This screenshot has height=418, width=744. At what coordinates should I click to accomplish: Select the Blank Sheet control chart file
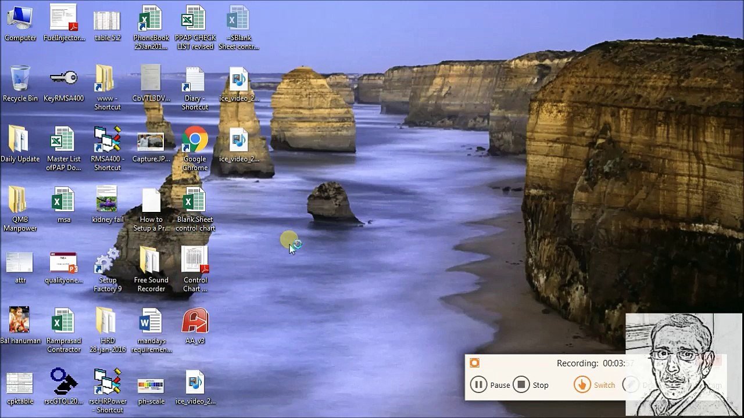pyautogui.click(x=195, y=209)
